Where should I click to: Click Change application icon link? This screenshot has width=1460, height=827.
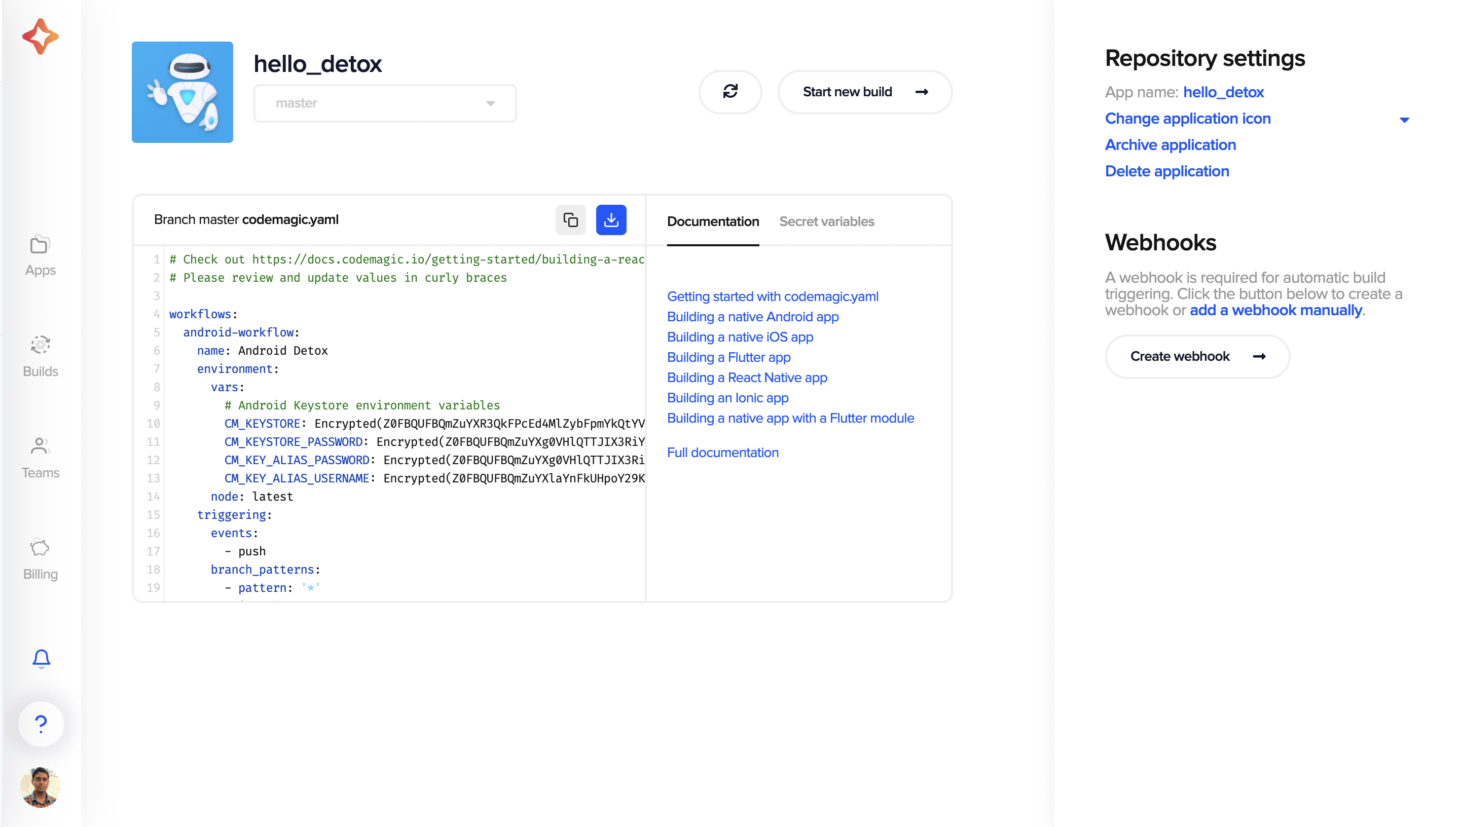click(x=1188, y=119)
